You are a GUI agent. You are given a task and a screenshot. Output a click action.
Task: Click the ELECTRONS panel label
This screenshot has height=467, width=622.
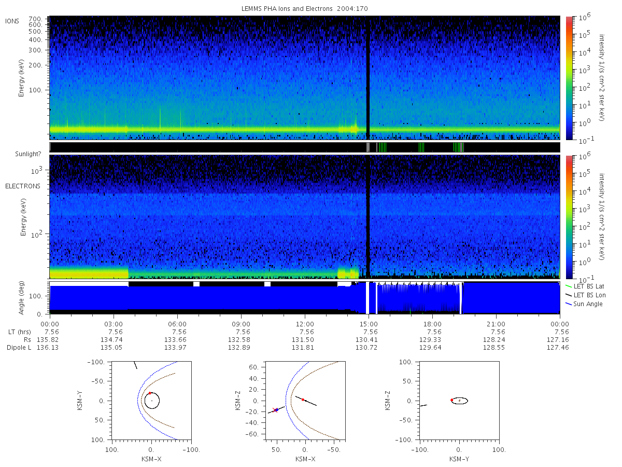[22, 186]
